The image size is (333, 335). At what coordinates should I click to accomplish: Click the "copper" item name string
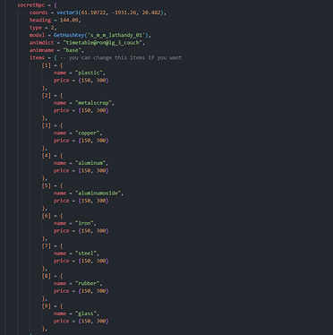click(x=87, y=133)
